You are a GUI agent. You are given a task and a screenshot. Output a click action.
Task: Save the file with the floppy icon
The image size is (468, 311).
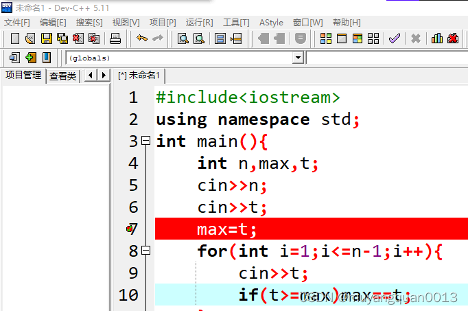(46, 38)
